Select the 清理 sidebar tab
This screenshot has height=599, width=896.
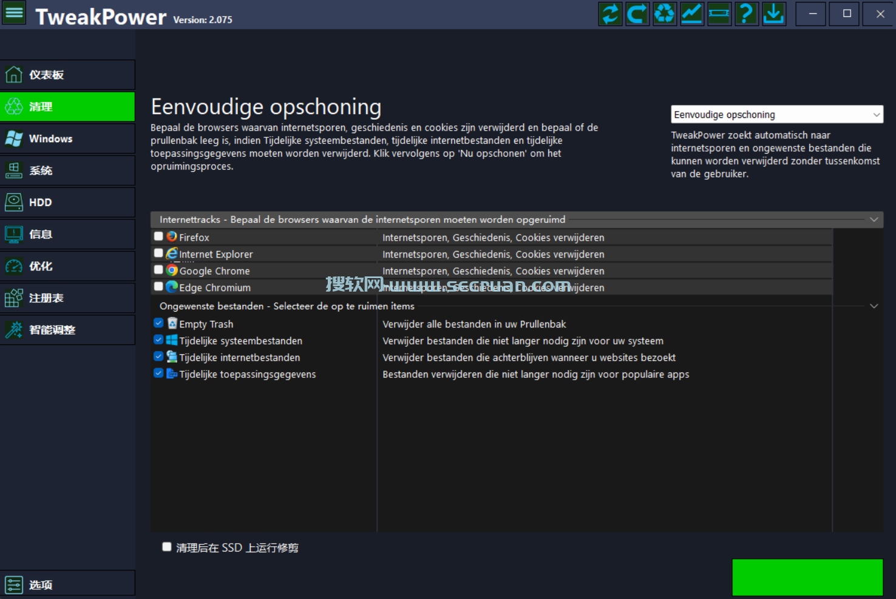(67, 107)
